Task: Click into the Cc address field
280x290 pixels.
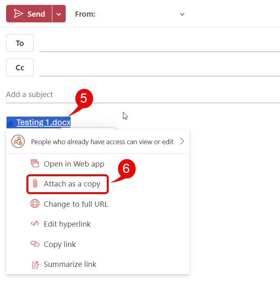Action: tap(158, 68)
